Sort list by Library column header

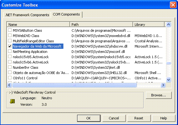148,25
